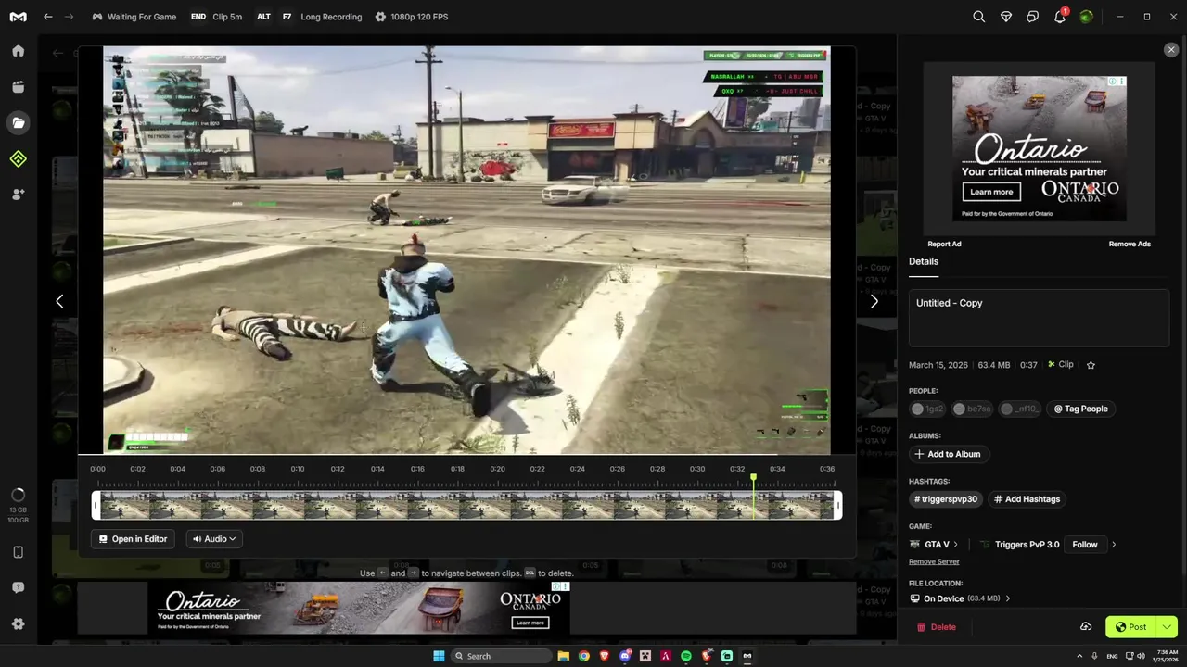Open the clips feed icon in sidebar
1187x667 pixels.
click(x=18, y=87)
